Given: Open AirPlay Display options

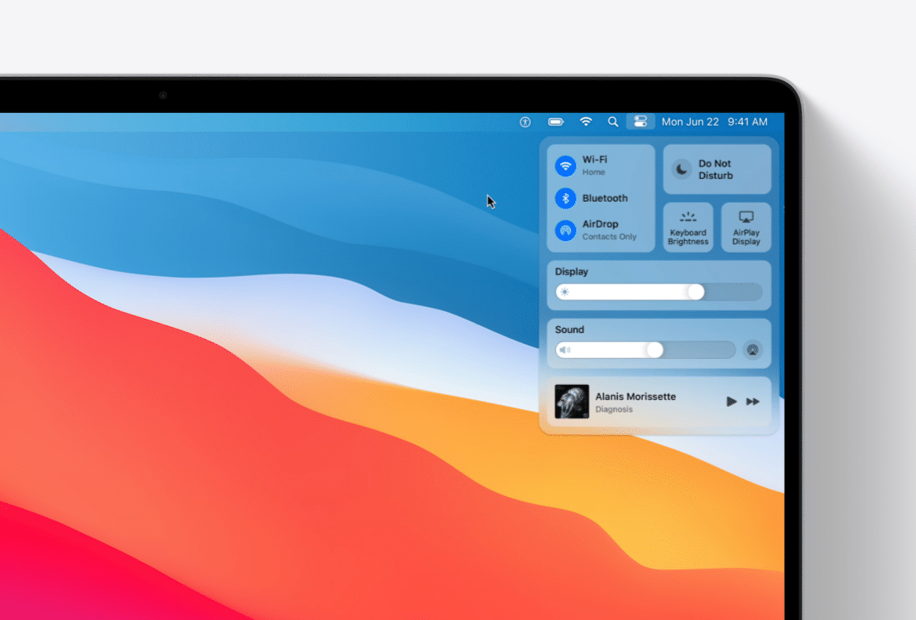Looking at the screenshot, I should [745, 227].
